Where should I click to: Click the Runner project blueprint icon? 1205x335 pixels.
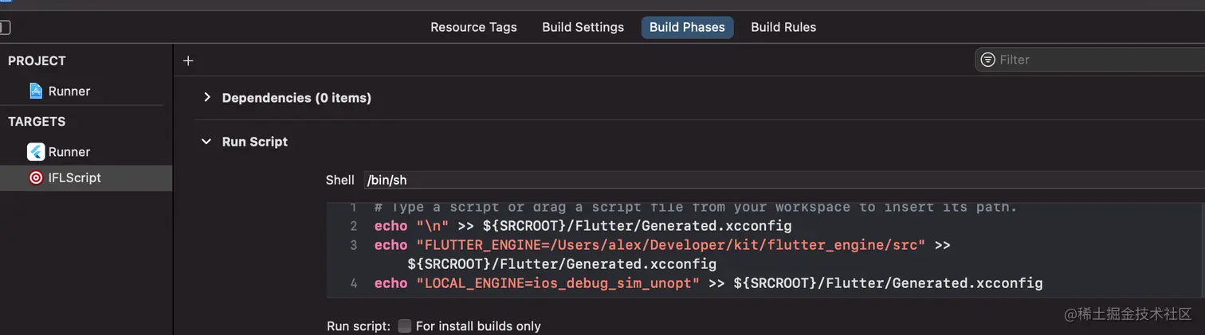pyautogui.click(x=36, y=91)
